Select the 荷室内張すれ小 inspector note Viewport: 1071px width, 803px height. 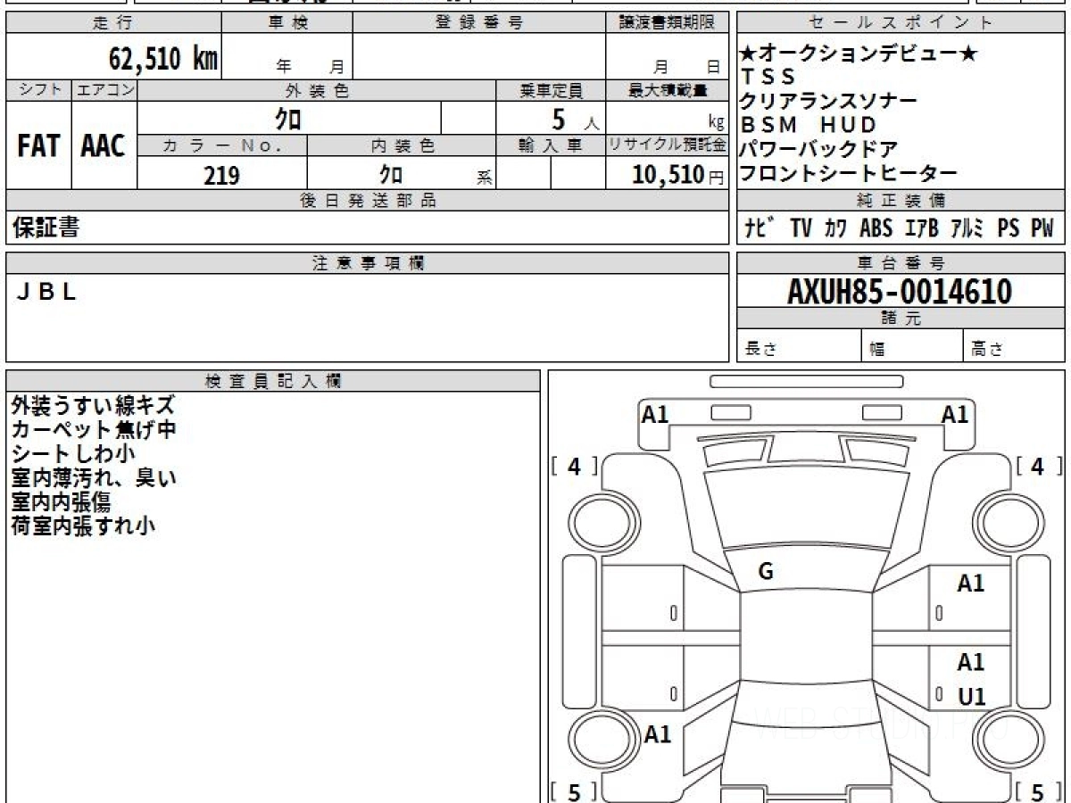click(83, 526)
